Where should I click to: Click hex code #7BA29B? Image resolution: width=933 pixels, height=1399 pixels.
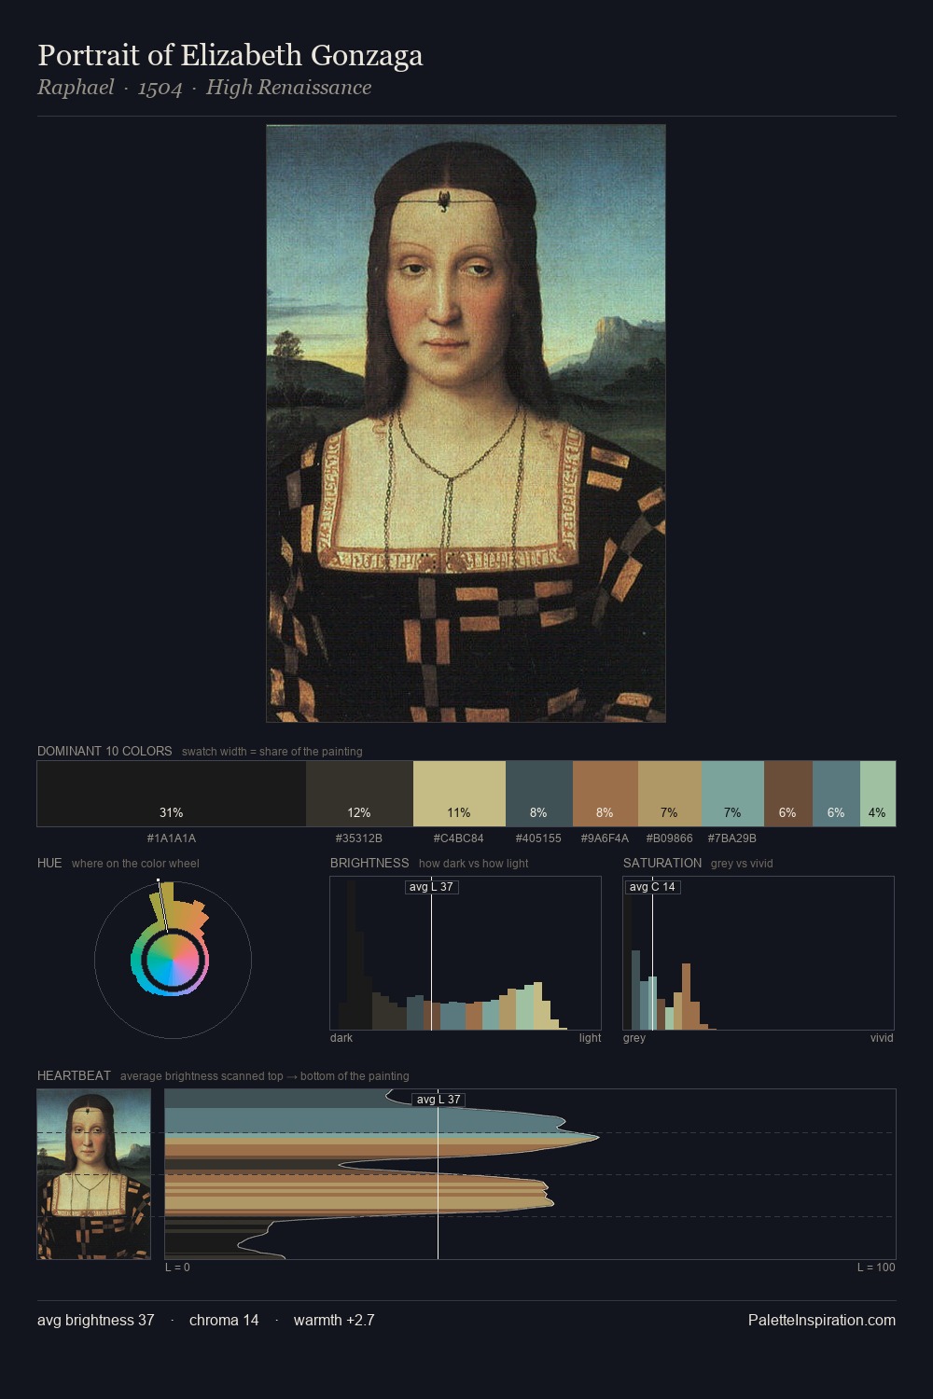click(732, 838)
